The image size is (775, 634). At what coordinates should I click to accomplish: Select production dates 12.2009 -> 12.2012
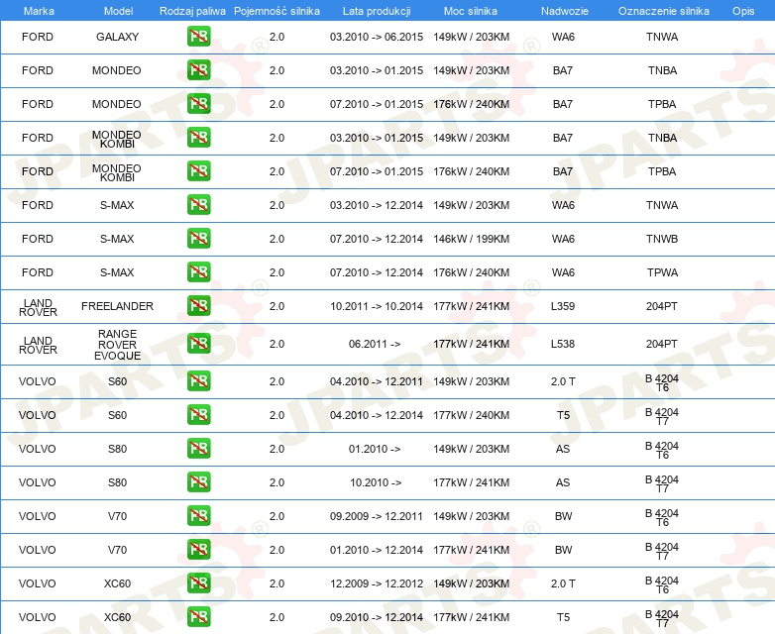(377, 583)
